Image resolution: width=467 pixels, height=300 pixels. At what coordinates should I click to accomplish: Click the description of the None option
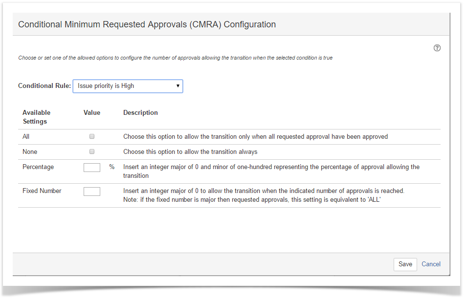(x=190, y=152)
